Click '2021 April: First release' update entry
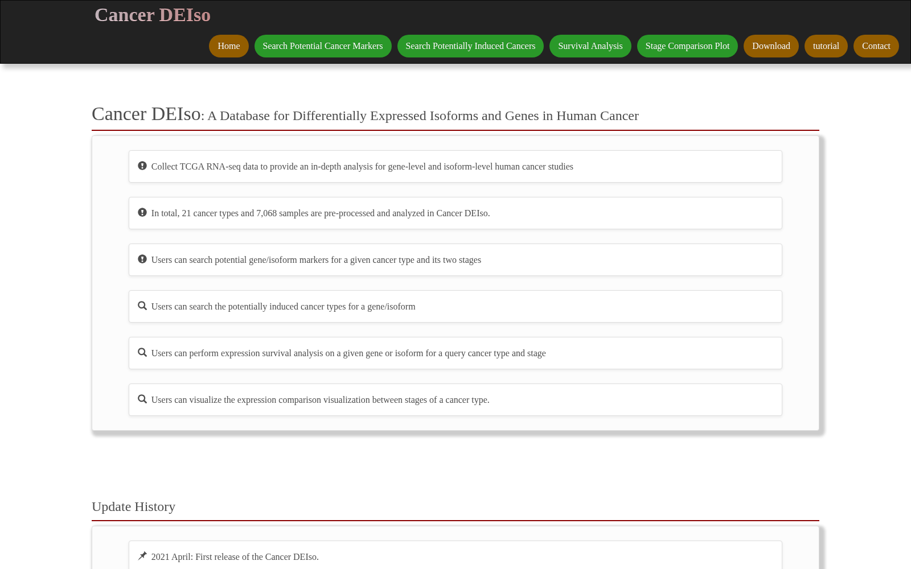Viewport: 911px width, 569px height. click(235, 557)
